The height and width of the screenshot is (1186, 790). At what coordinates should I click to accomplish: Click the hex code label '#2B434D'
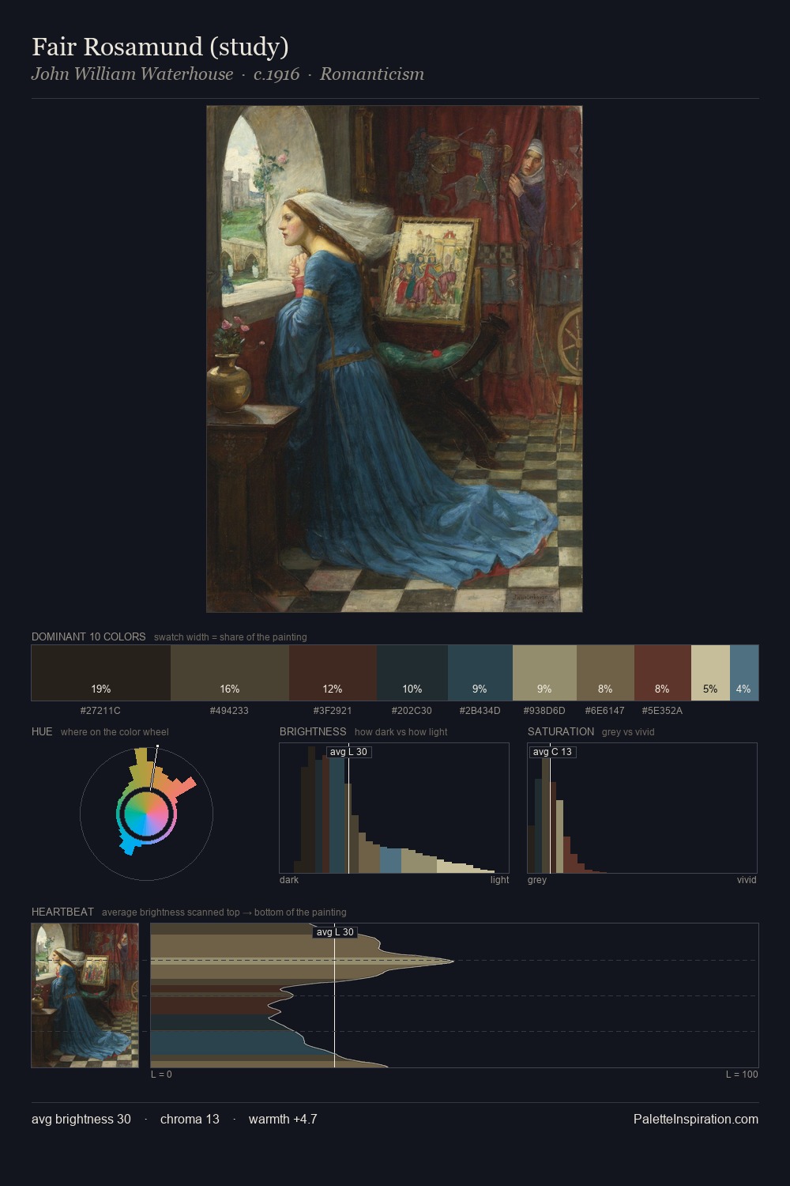480,710
